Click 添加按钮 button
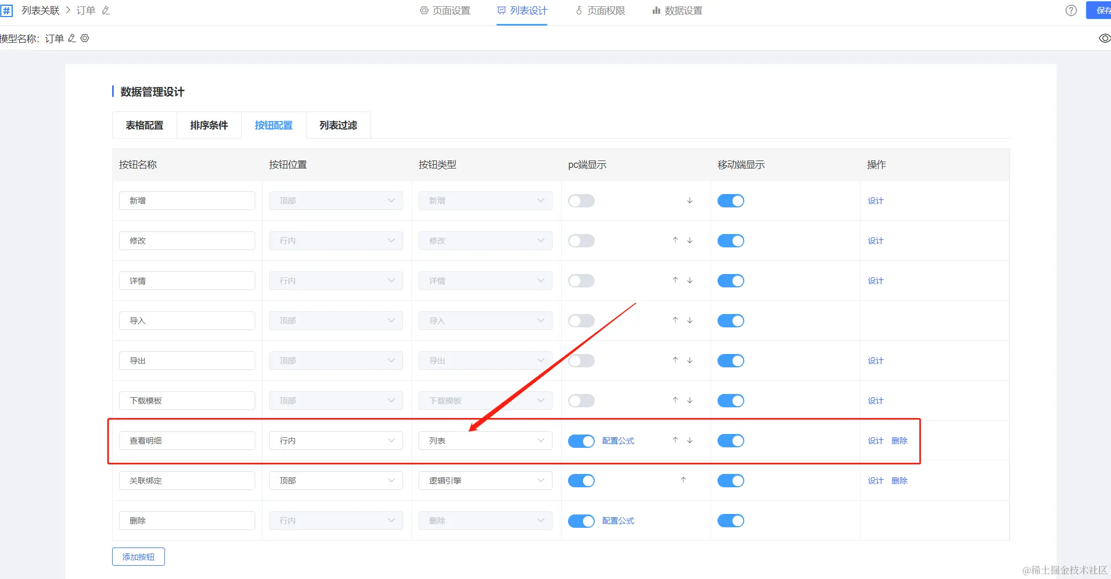 (138, 557)
